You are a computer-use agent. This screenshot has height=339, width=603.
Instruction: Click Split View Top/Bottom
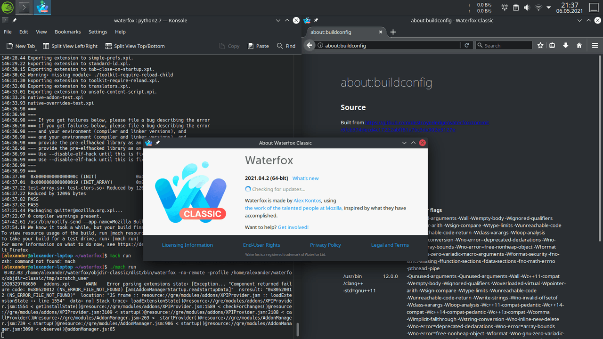coord(135,46)
